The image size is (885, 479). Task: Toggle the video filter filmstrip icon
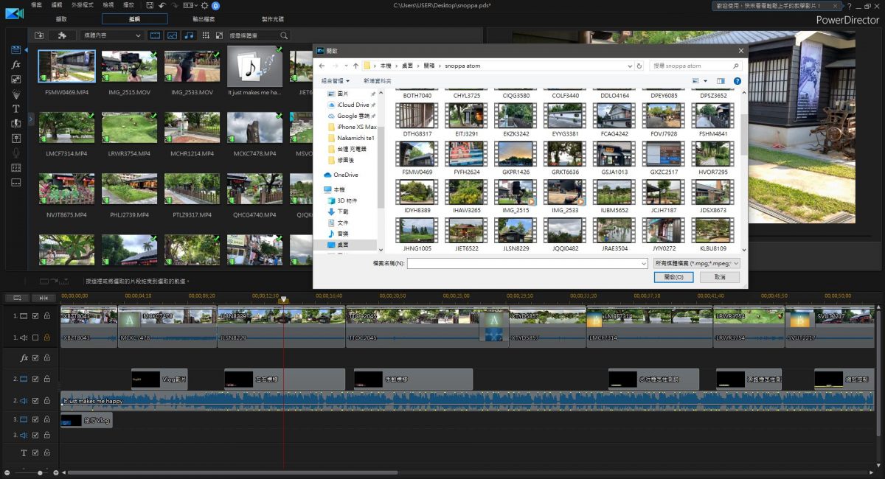tap(156, 35)
